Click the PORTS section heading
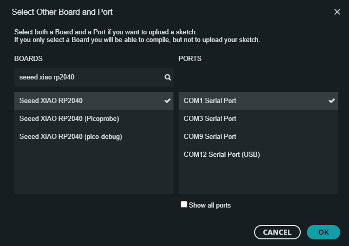 pos(190,58)
